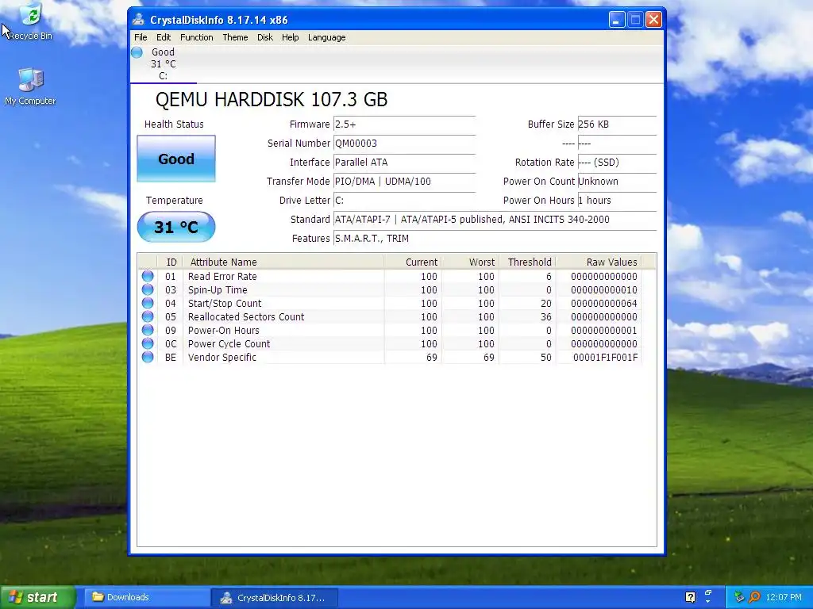This screenshot has height=609, width=813.
Task: Select the Reallocated Sectors Count attribute name
Action: pos(246,317)
